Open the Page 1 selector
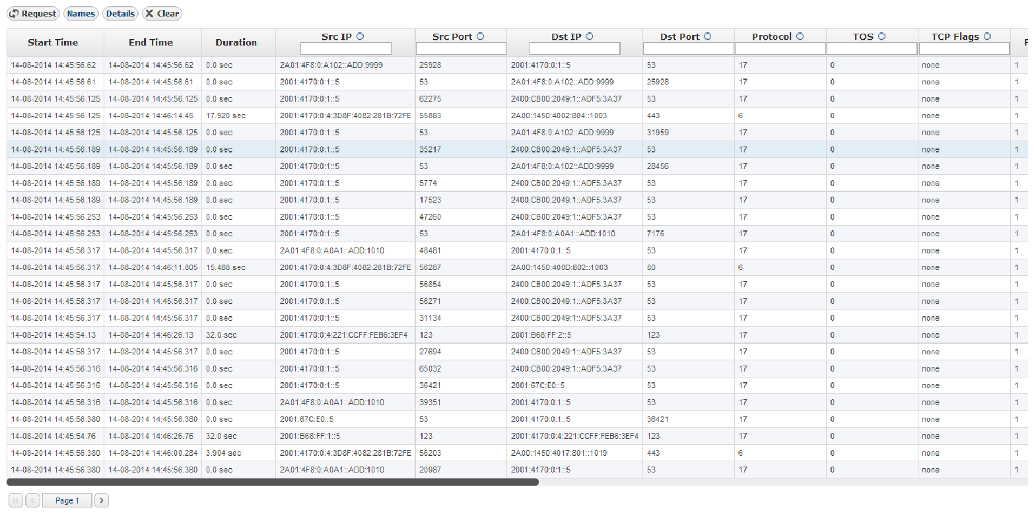1034x522 pixels. [67, 500]
